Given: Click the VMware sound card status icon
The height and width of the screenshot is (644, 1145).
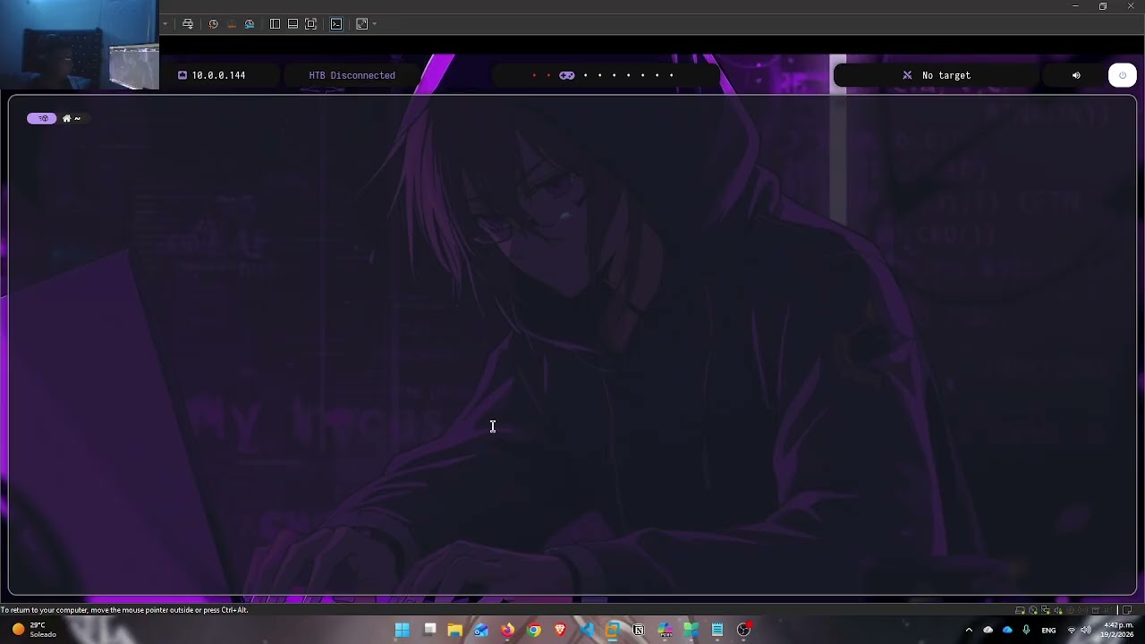Looking at the screenshot, I should click(x=1058, y=610).
